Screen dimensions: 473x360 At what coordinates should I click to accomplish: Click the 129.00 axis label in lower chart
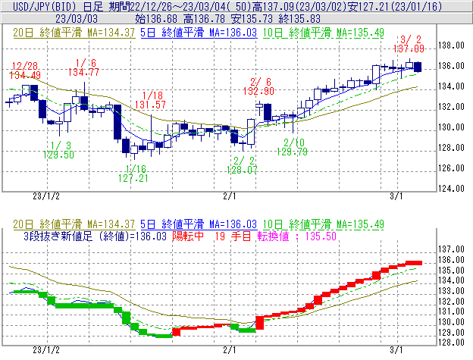451,332
